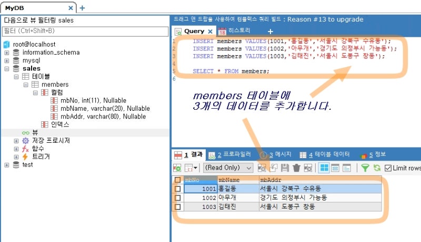Expand the information_schema node
Viewport: 421px width, 242px height.
(7, 52)
